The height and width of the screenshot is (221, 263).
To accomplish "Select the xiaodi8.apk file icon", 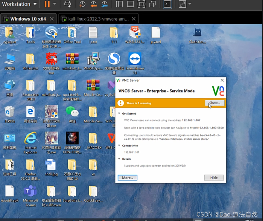I will (x=10, y=194).
